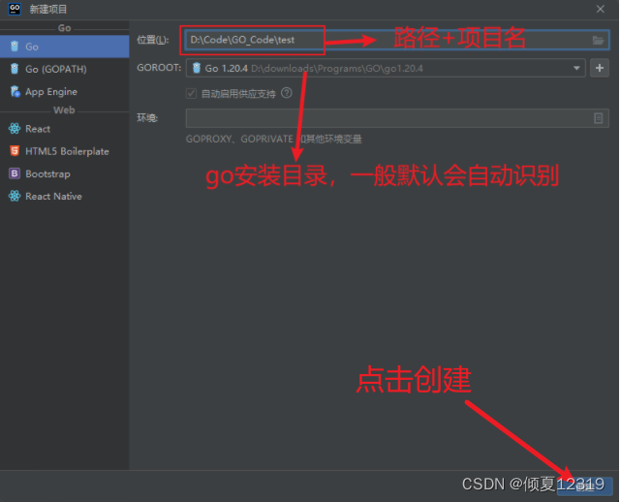The image size is (620, 502).
Task: Select the React project template
Action: click(65, 129)
